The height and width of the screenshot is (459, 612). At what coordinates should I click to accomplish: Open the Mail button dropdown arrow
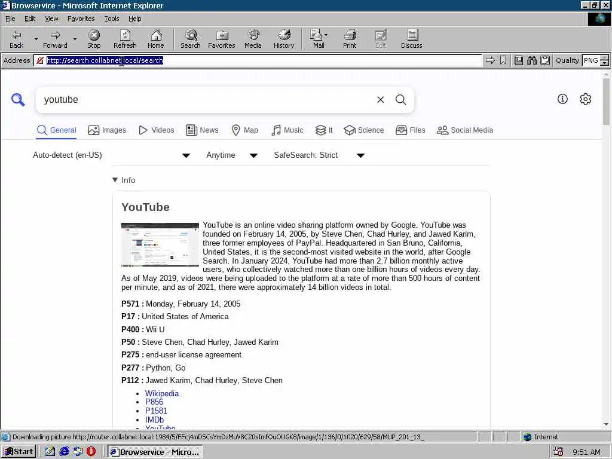click(326, 35)
